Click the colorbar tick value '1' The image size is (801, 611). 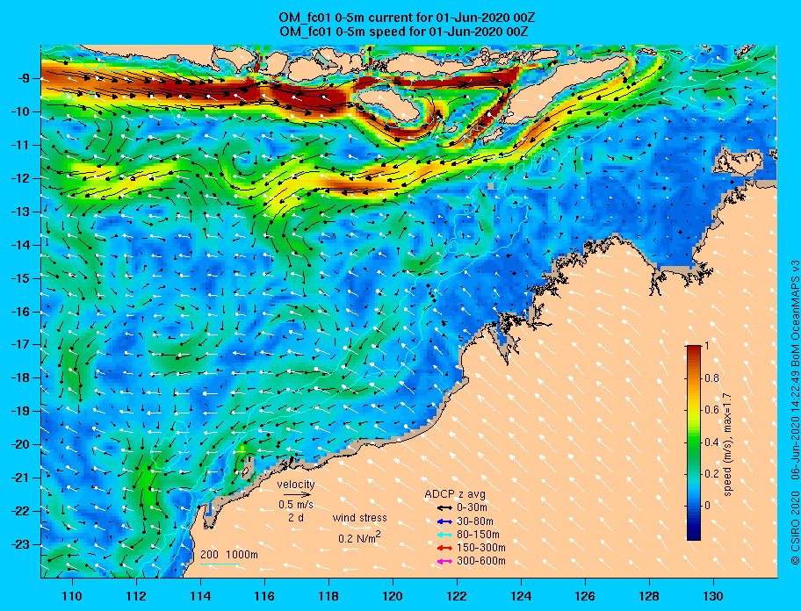click(706, 346)
